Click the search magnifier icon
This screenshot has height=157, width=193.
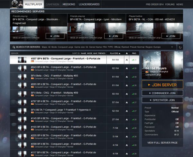[x=14, y=47]
